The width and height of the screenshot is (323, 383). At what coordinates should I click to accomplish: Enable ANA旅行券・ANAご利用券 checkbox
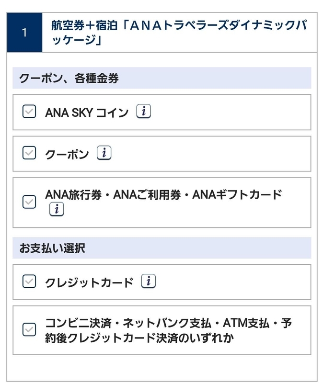pyautogui.click(x=29, y=202)
